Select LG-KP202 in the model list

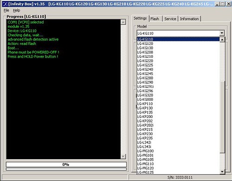(x=178, y=121)
